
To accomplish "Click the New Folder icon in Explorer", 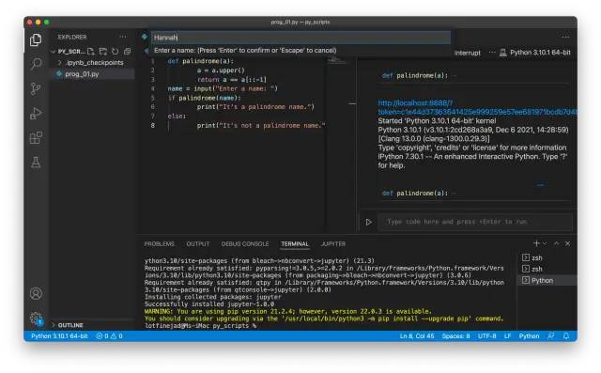I will tap(102, 52).
